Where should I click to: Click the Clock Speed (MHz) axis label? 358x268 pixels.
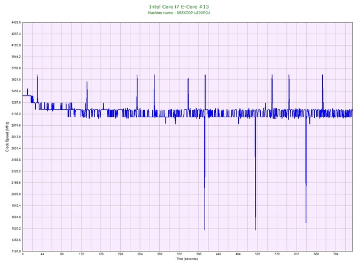point(7,137)
